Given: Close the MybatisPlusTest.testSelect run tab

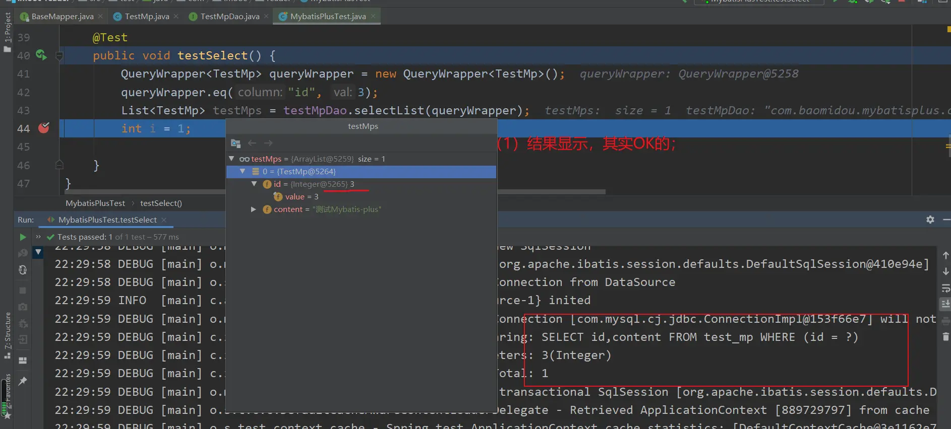Looking at the screenshot, I should [x=164, y=220].
